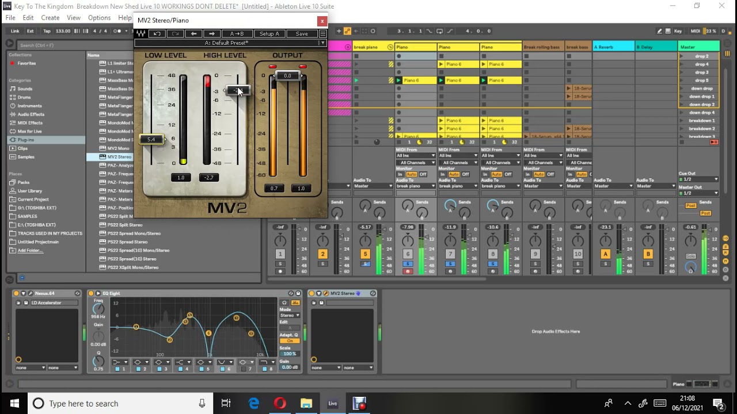
Task: Open the MV2 plugin hamburger menu
Action: pyautogui.click(x=323, y=34)
